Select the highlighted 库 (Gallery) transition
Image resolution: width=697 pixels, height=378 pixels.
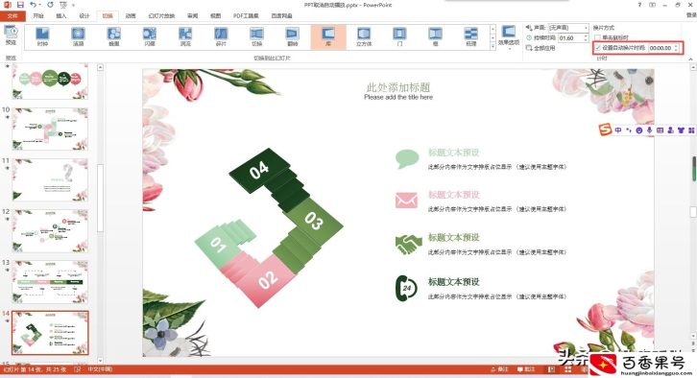coord(328,36)
